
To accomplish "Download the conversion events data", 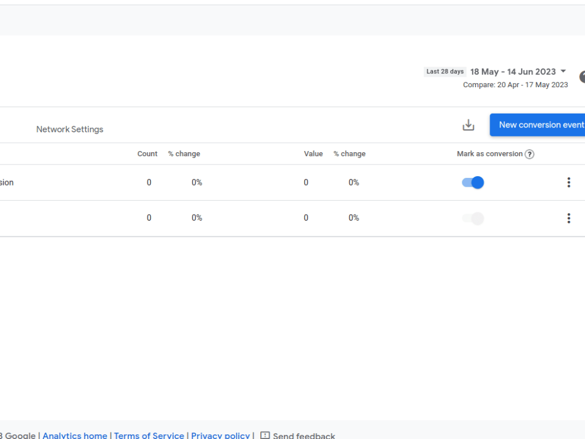I will click(x=468, y=125).
